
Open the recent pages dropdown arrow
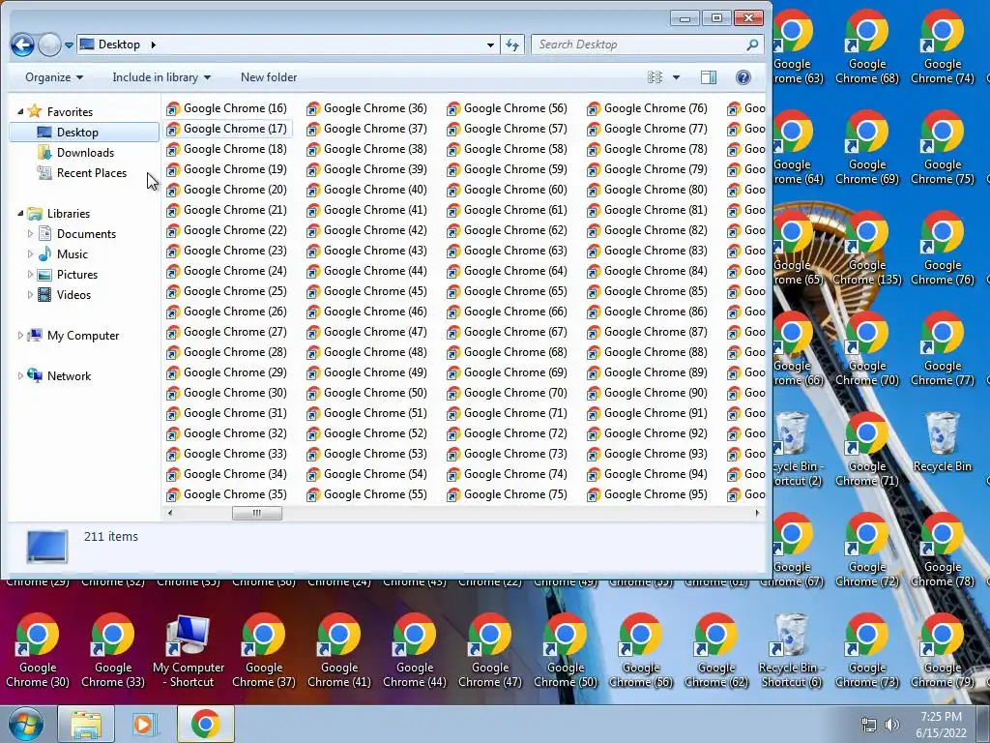point(69,45)
